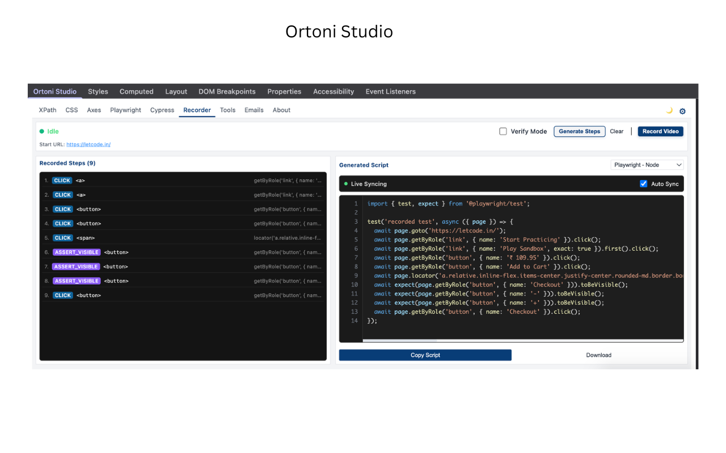Image resolution: width=726 pixels, height=453 pixels.
Task: Toggle dark mode moon icon
Action: pyautogui.click(x=669, y=110)
